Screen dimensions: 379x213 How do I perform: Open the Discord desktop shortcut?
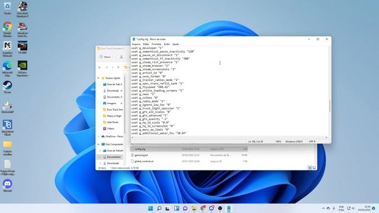8,185
